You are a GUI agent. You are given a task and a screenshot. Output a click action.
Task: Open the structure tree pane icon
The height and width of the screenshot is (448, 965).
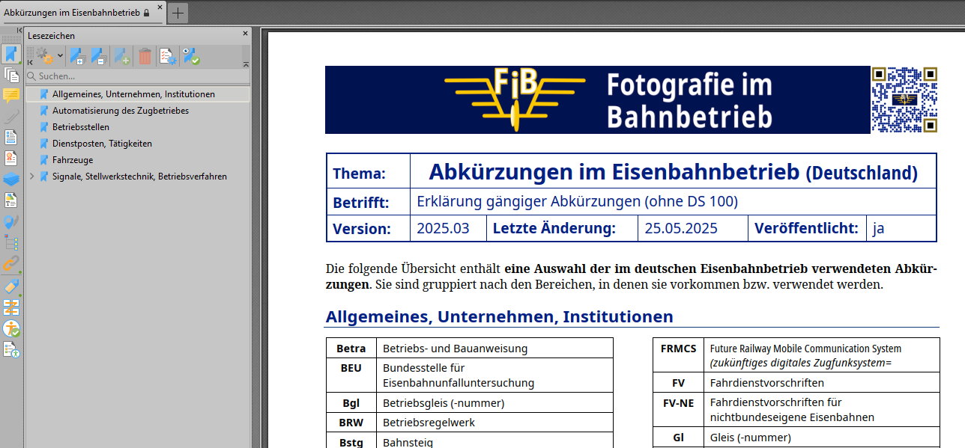pos(10,242)
